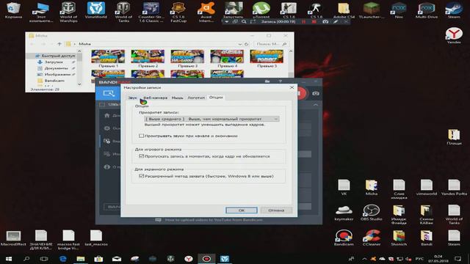Toggle Расширенный метод захвата checkbox

pyautogui.click(x=142, y=176)
